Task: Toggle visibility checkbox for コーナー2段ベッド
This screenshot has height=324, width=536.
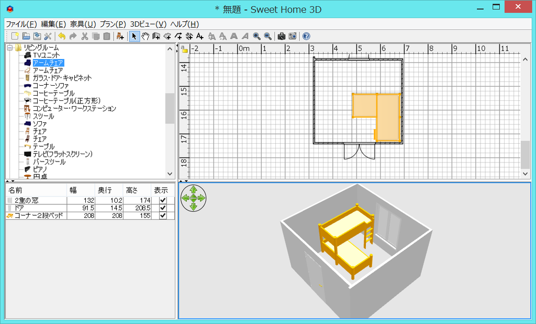Action: 163,216
